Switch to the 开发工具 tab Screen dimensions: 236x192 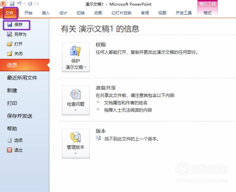183,13
